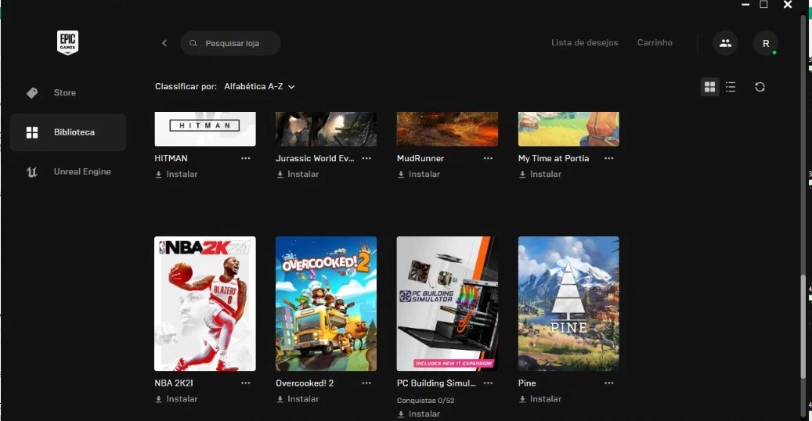The width and height of the screenshot is (812, 421).
Task: Go back with the left chevron arrow
Action: [x=164, y=43]
